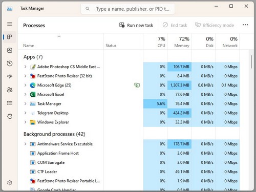Select the 424.2 MB Telegram memory cell
This screenshot has width=256, height=192.
click(179, 113)
